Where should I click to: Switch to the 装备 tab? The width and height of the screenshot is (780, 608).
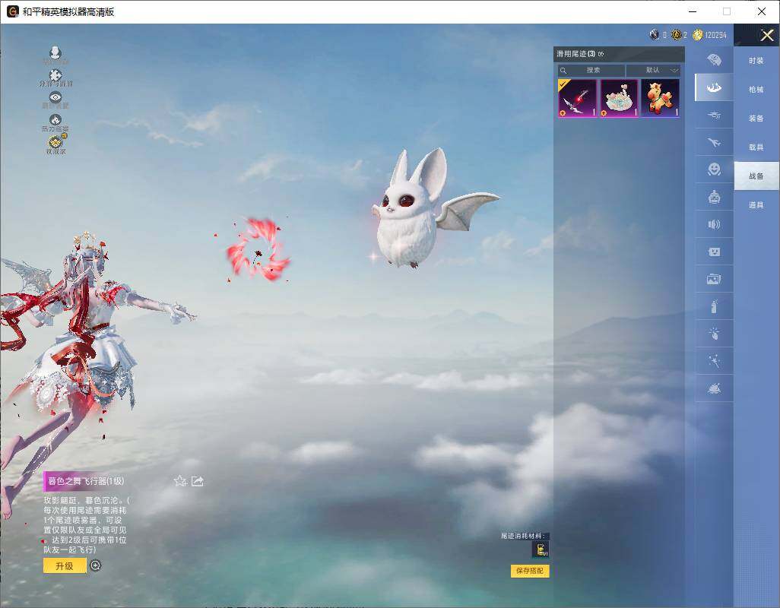(x=756, y=119)
